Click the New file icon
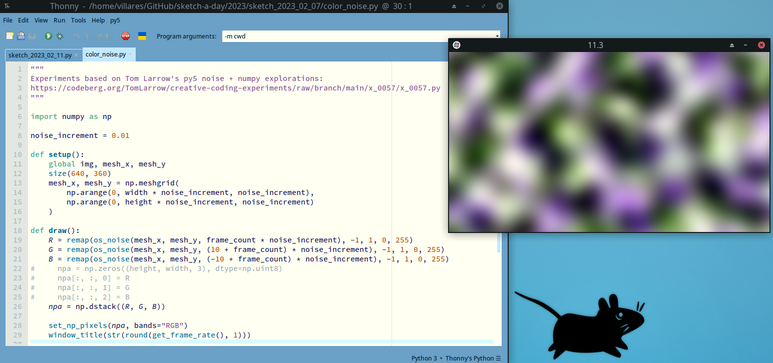The height and width of the screenshot is (363, 773). click(x=10, y=36)
